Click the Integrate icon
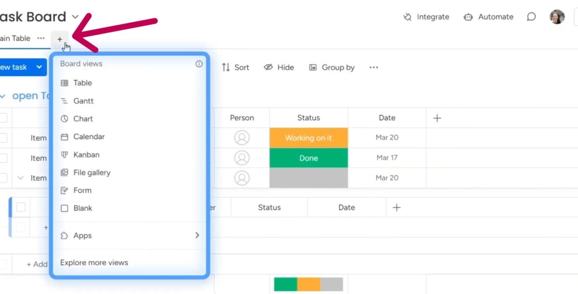The width and height of the screenshot is (578, 294). point(407,17)
